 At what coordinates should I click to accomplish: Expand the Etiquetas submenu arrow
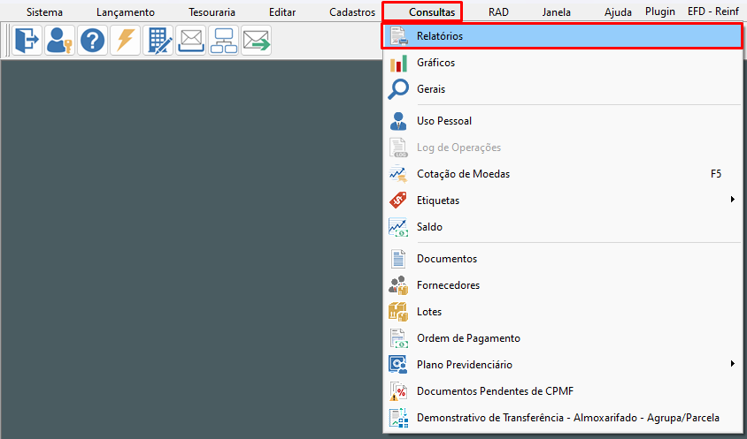coord(732,201)
